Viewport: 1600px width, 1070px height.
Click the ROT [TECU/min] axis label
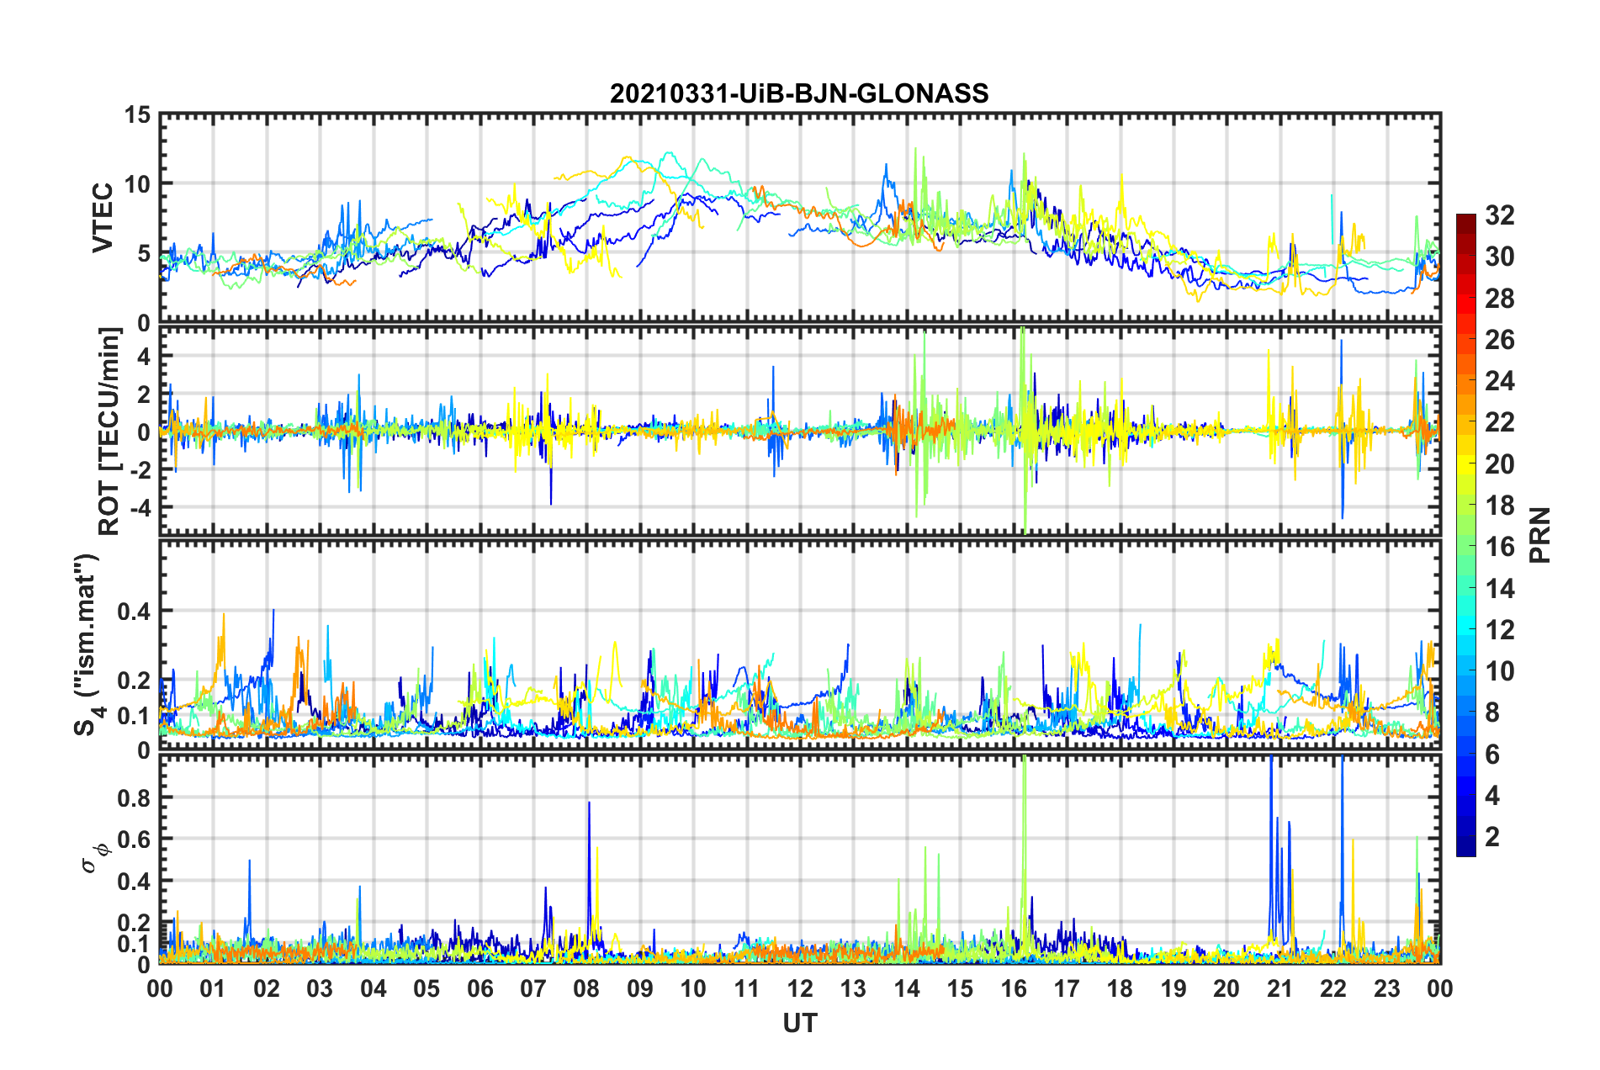pyautogui.click(x=109, y=432)
